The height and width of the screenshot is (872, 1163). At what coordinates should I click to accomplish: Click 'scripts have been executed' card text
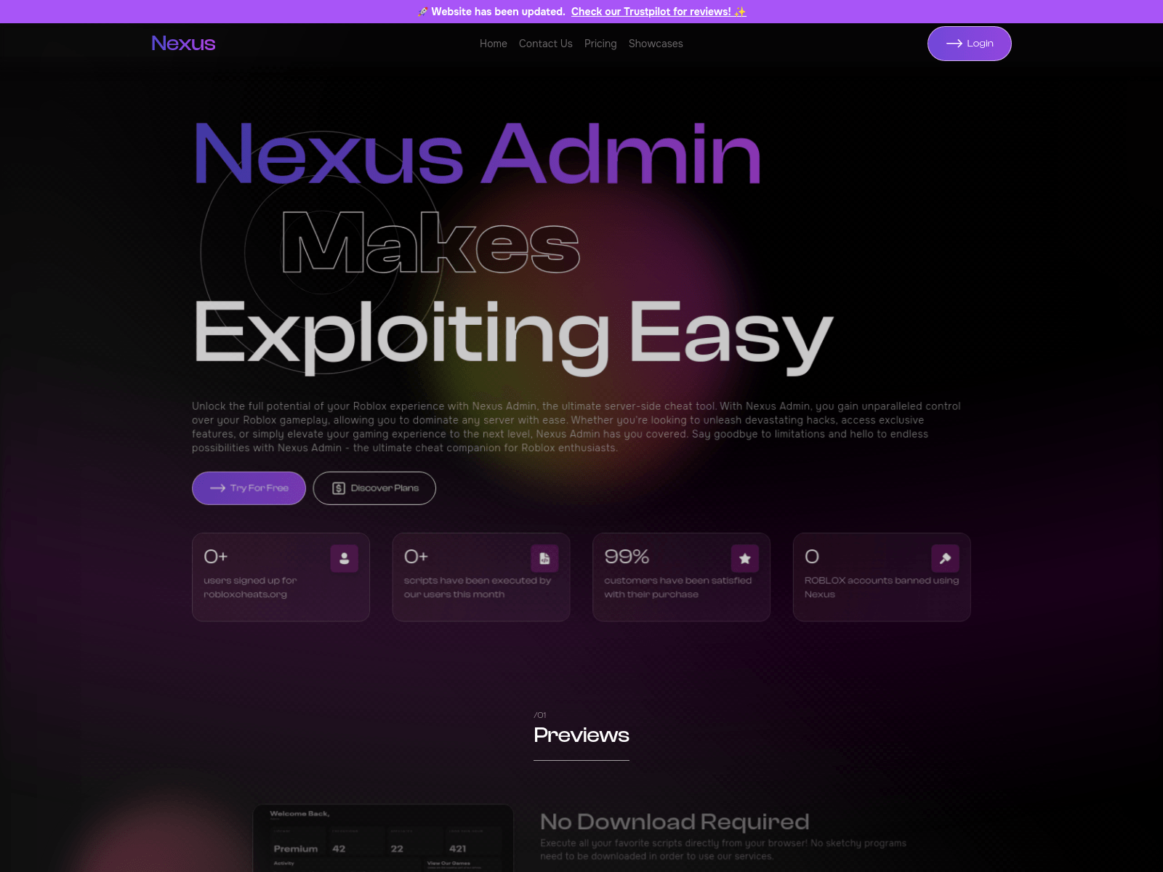(x=478, y=587)
